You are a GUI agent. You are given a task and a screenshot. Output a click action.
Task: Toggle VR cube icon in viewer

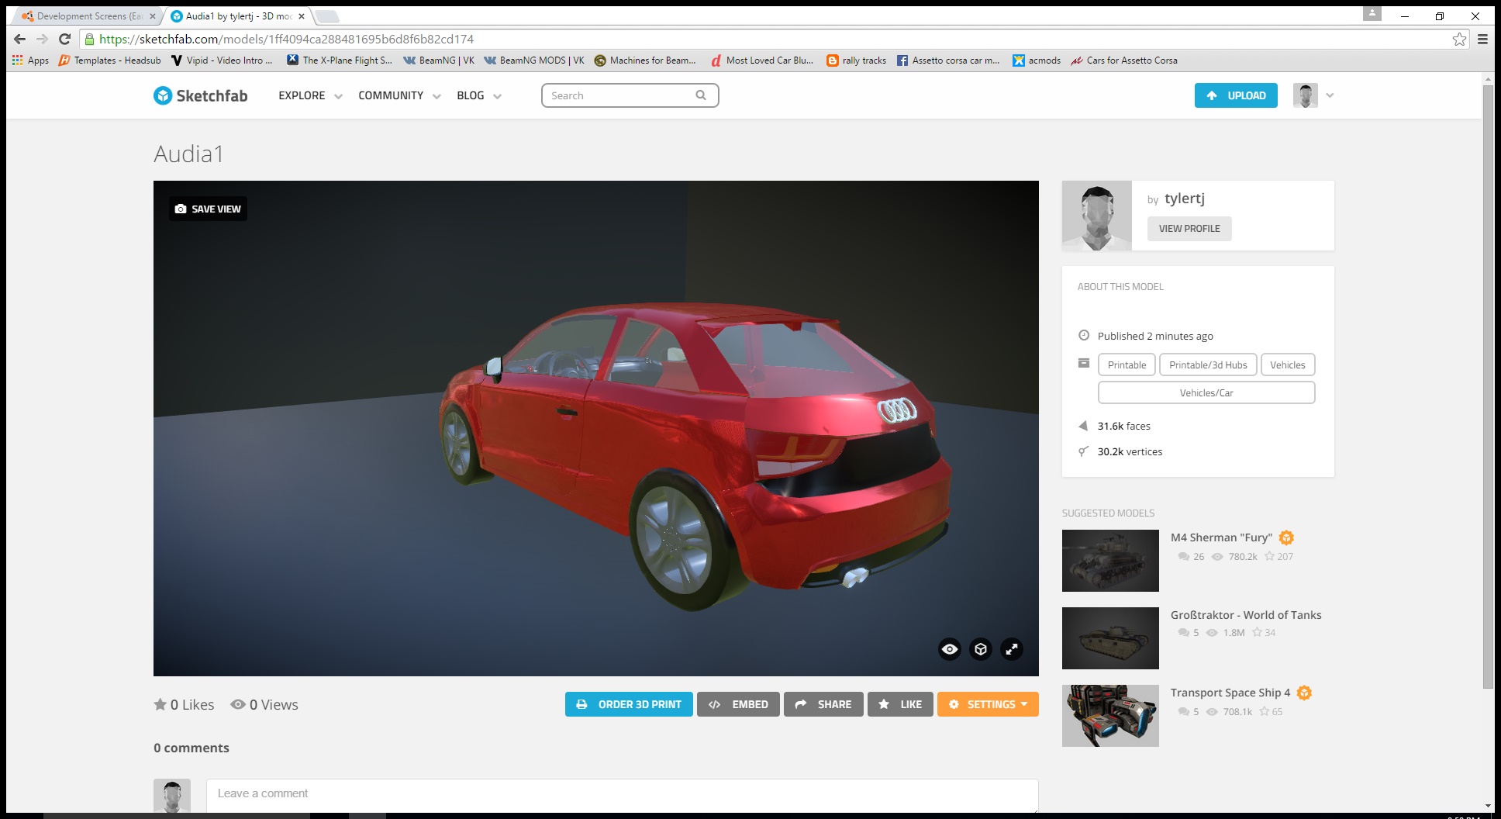point(981,649)
